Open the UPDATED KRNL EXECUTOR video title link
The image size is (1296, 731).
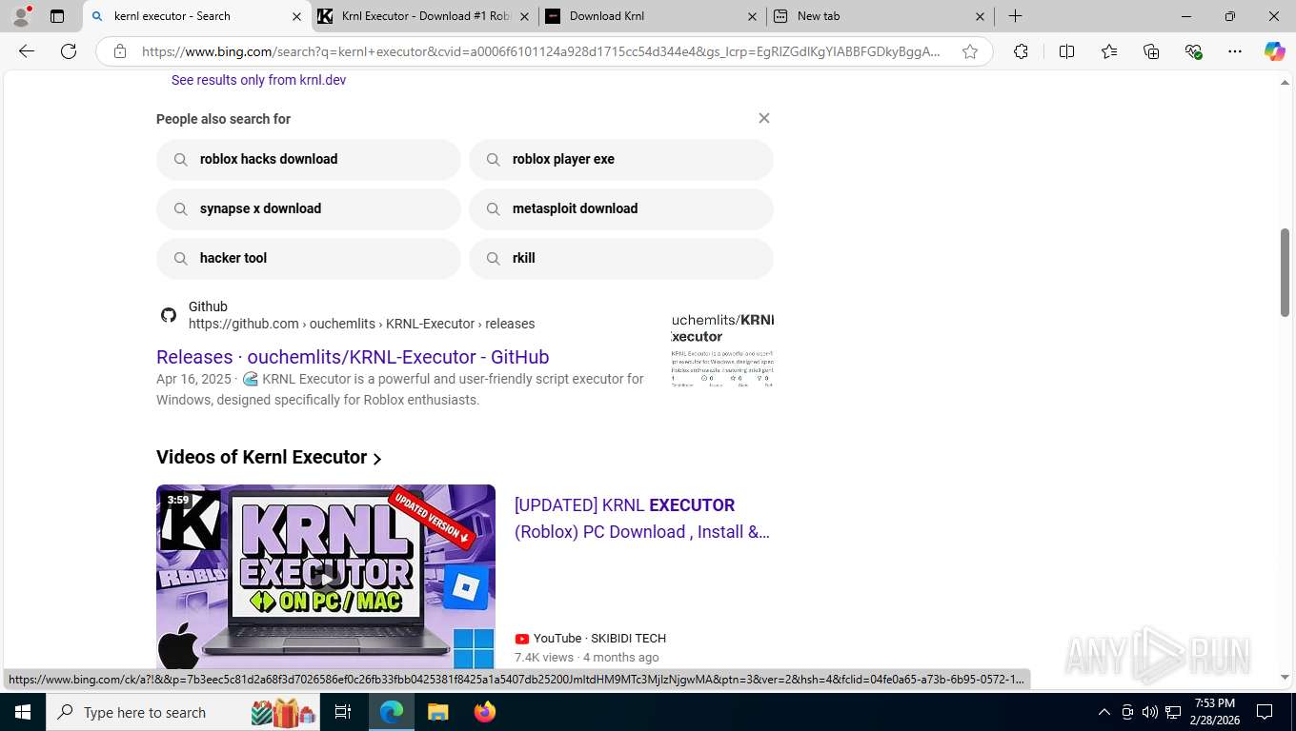coord(642,519)
